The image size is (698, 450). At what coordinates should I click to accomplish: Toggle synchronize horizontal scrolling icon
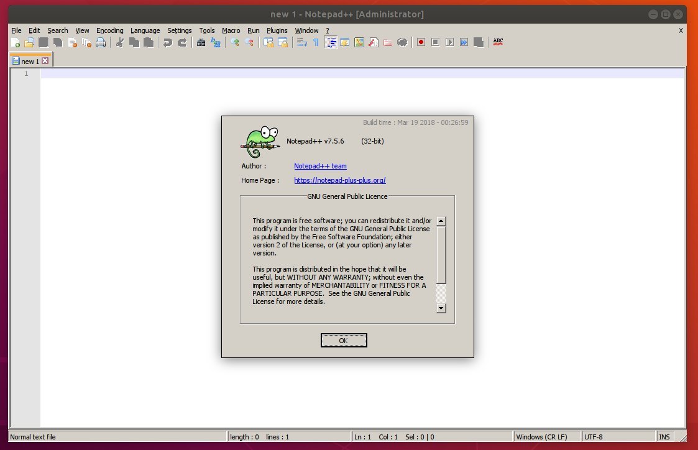(283, 42)
